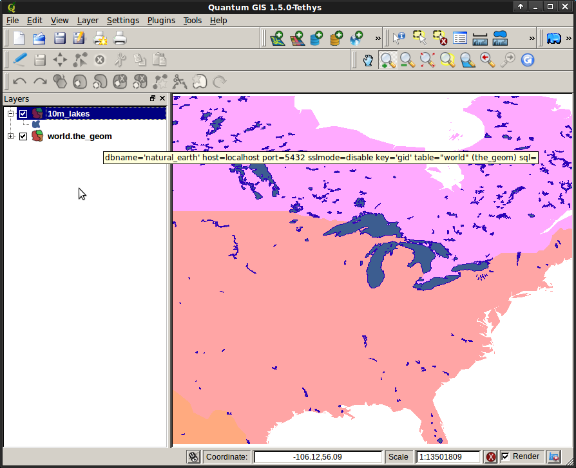Open the Tools menu
This screenshot has width=576, height=468.
tap(193, 21)
